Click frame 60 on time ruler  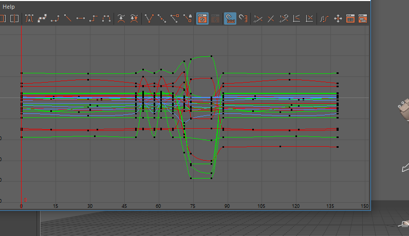coord(158,206)
